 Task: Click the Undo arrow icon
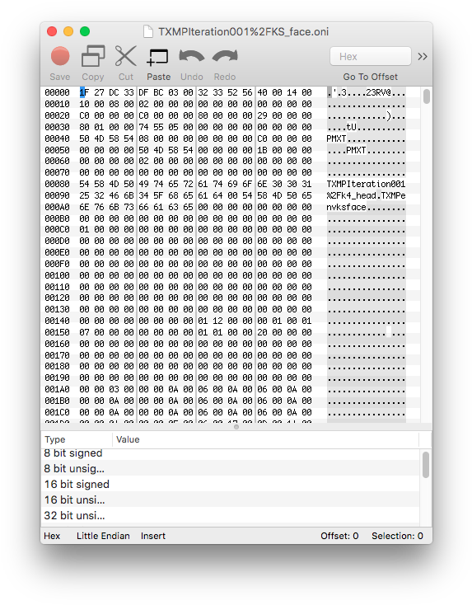tap(192, 56)
